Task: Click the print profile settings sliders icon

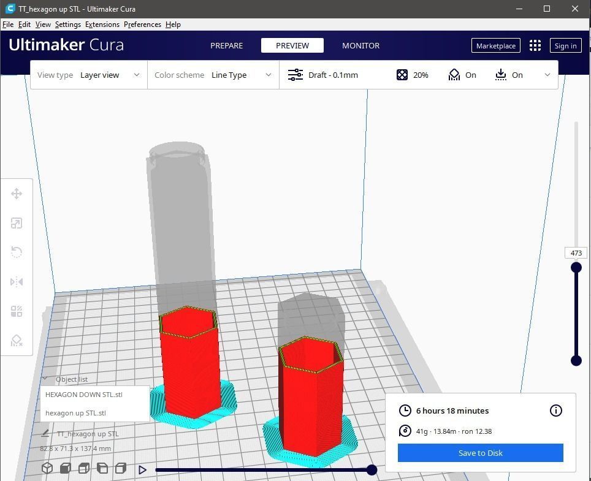Action: [x=295, y=75]
